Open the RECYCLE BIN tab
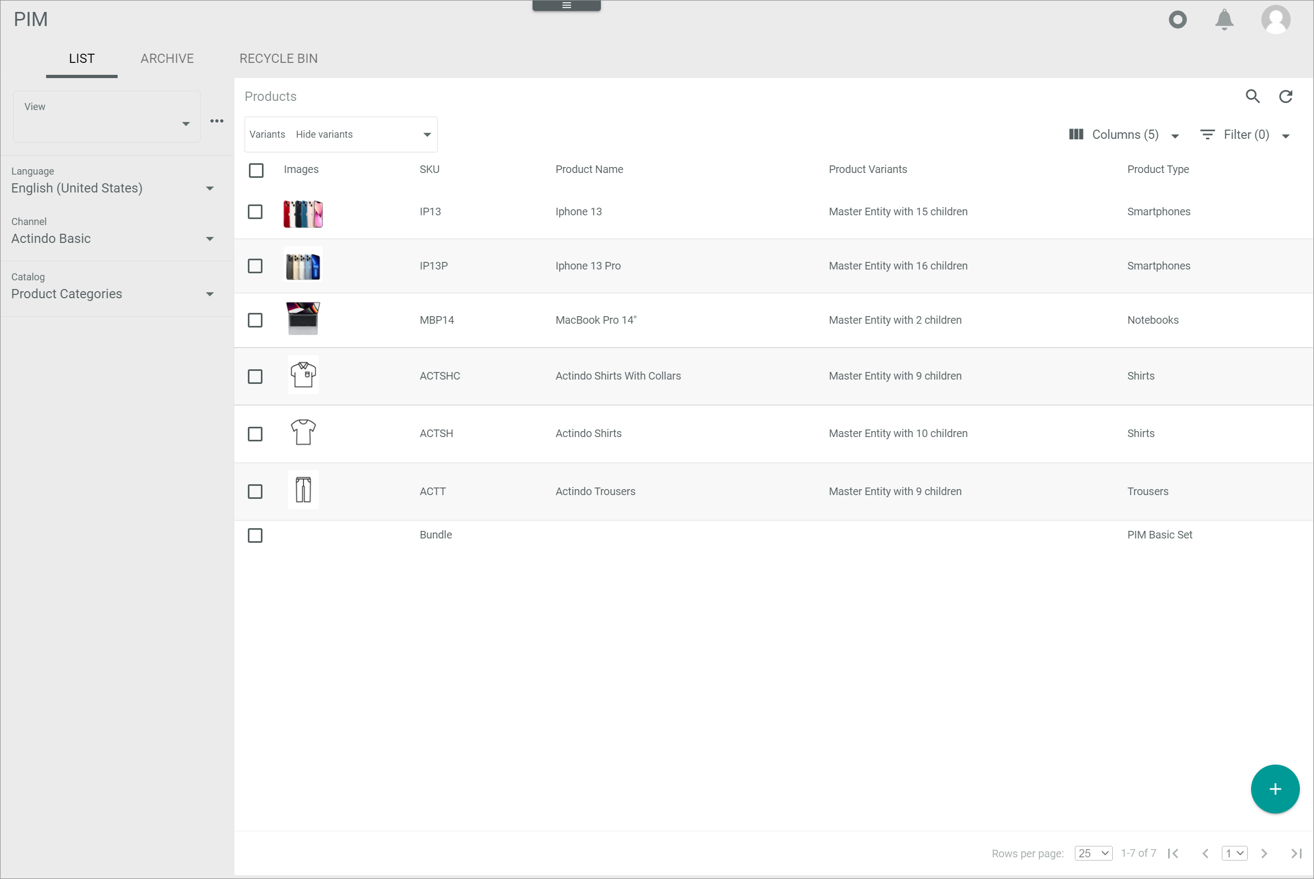1314x879 pixels. (x=279, y=58)
